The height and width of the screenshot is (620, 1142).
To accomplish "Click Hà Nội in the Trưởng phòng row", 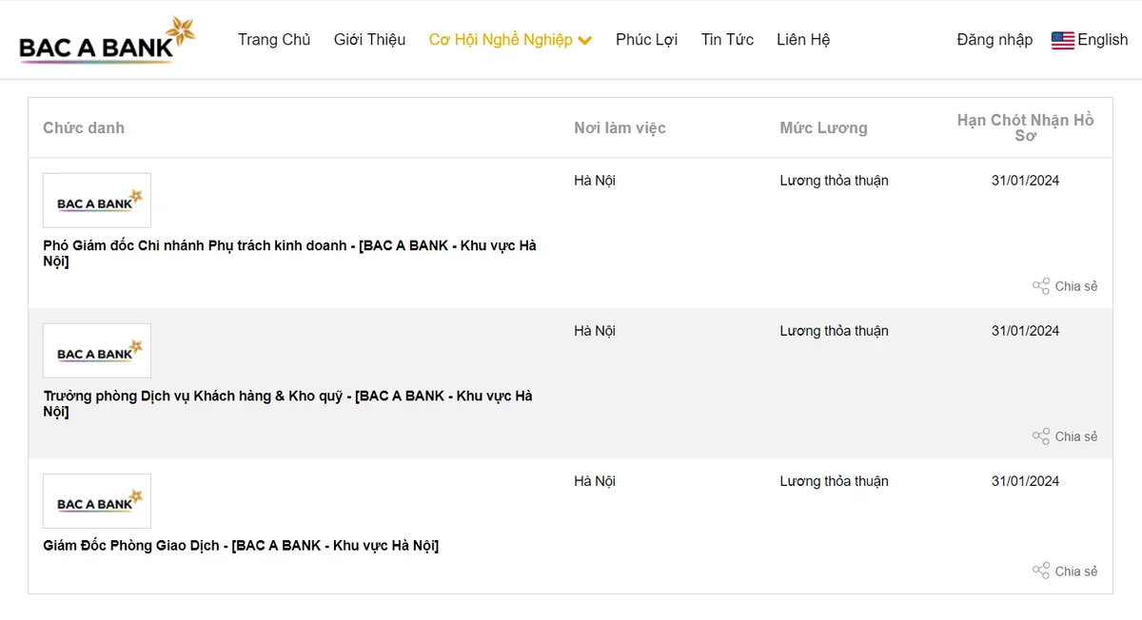I will tap(595, 331).
